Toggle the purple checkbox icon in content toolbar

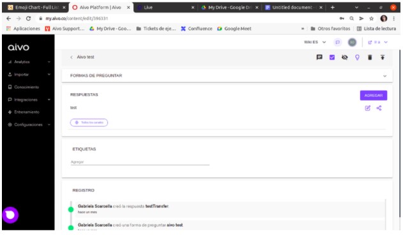pos(332,57)
